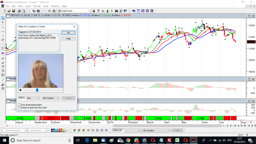Click Help button in alert dialog
256x144 pixels.
(x=68, y=38)
